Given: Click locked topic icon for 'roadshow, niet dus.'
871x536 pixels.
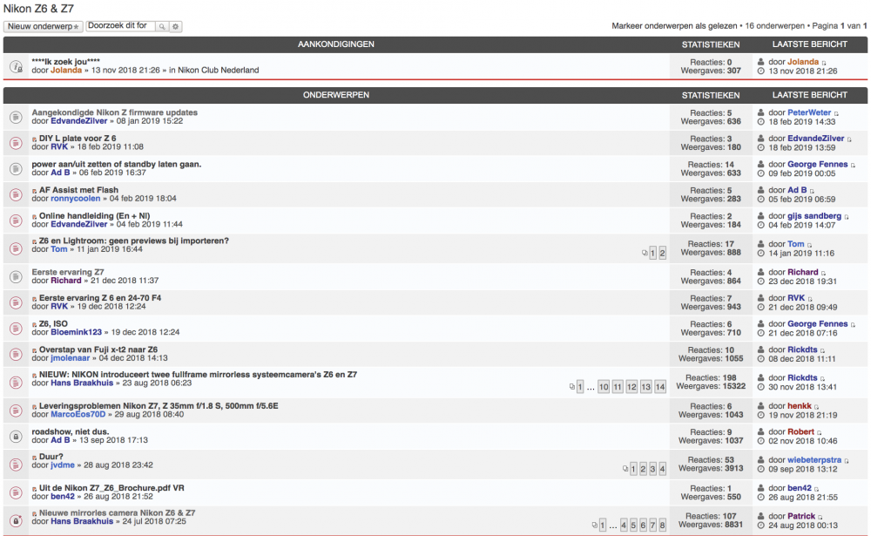Looking at the screenshot, I should pos(16,437).
